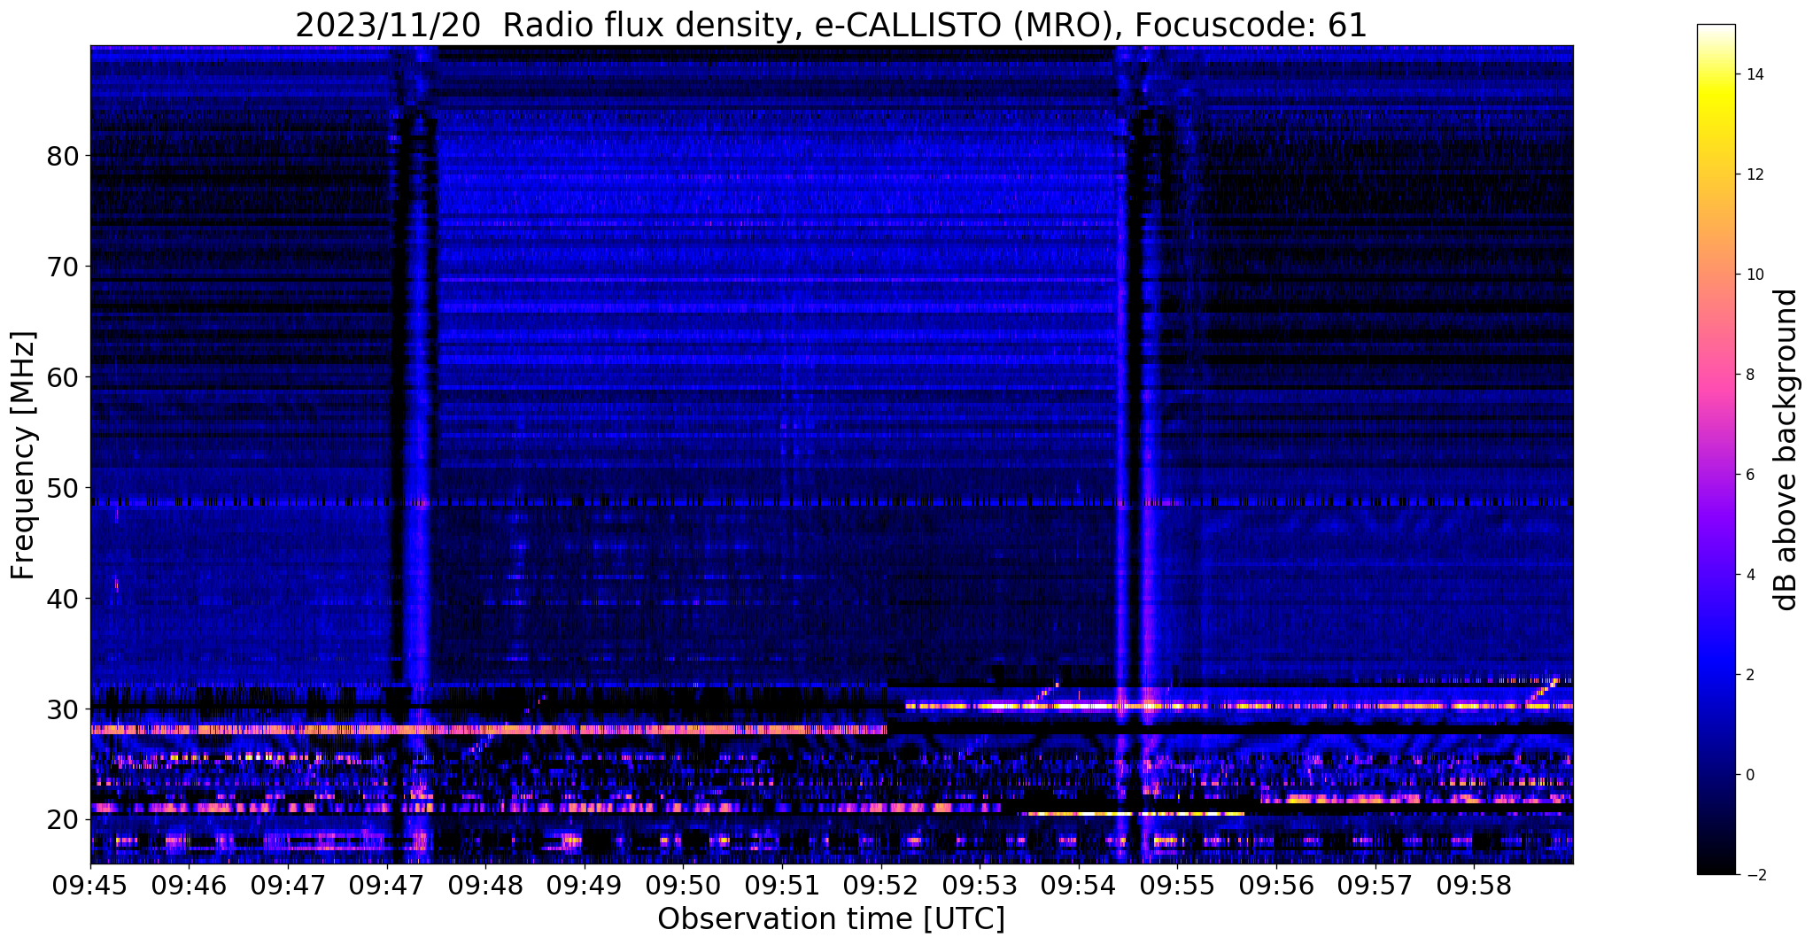Click the colorbar tick label 4
The image size is (1813, 945).
(x=1749, y=575)
